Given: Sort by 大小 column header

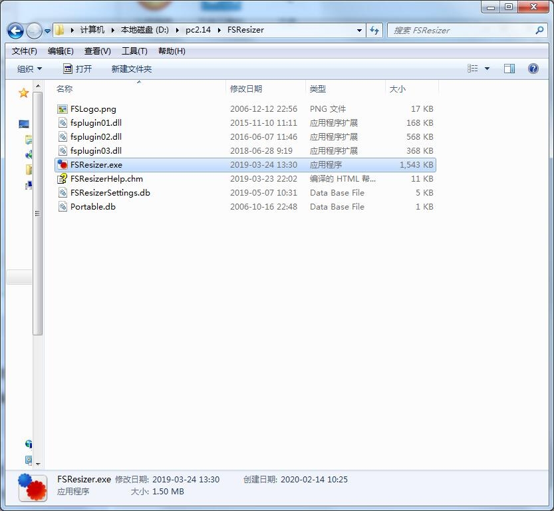Looking at the screenshot, I should coord(412,88).
